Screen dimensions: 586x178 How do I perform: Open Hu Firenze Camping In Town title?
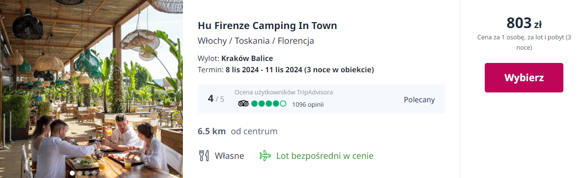[267, 26]
